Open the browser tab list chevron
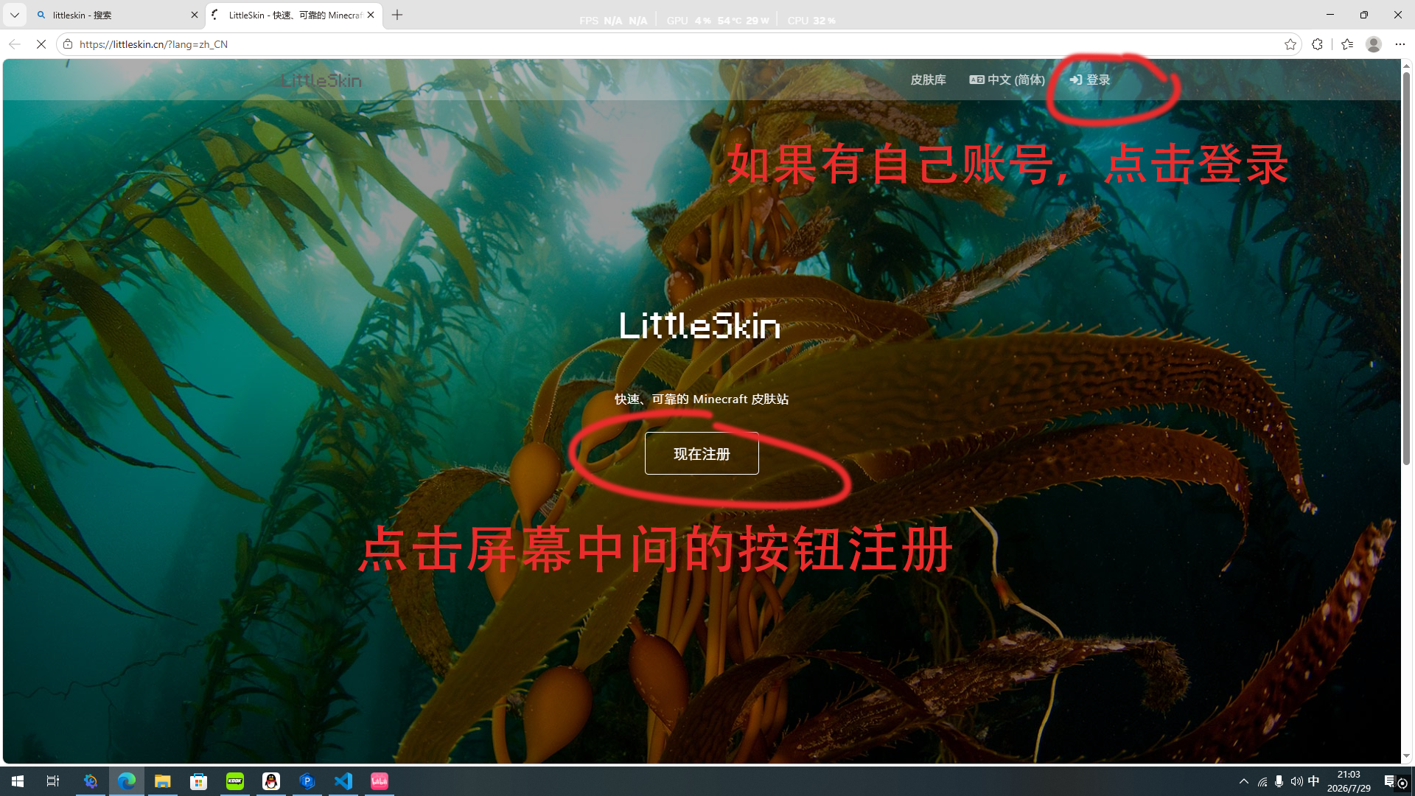Viewport: 1415px width, 796px height. 14,15
